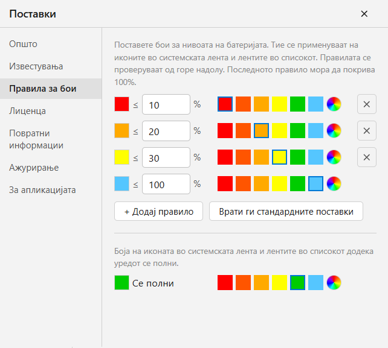Pick red swatch in the 30% rule row

[225, 157]
